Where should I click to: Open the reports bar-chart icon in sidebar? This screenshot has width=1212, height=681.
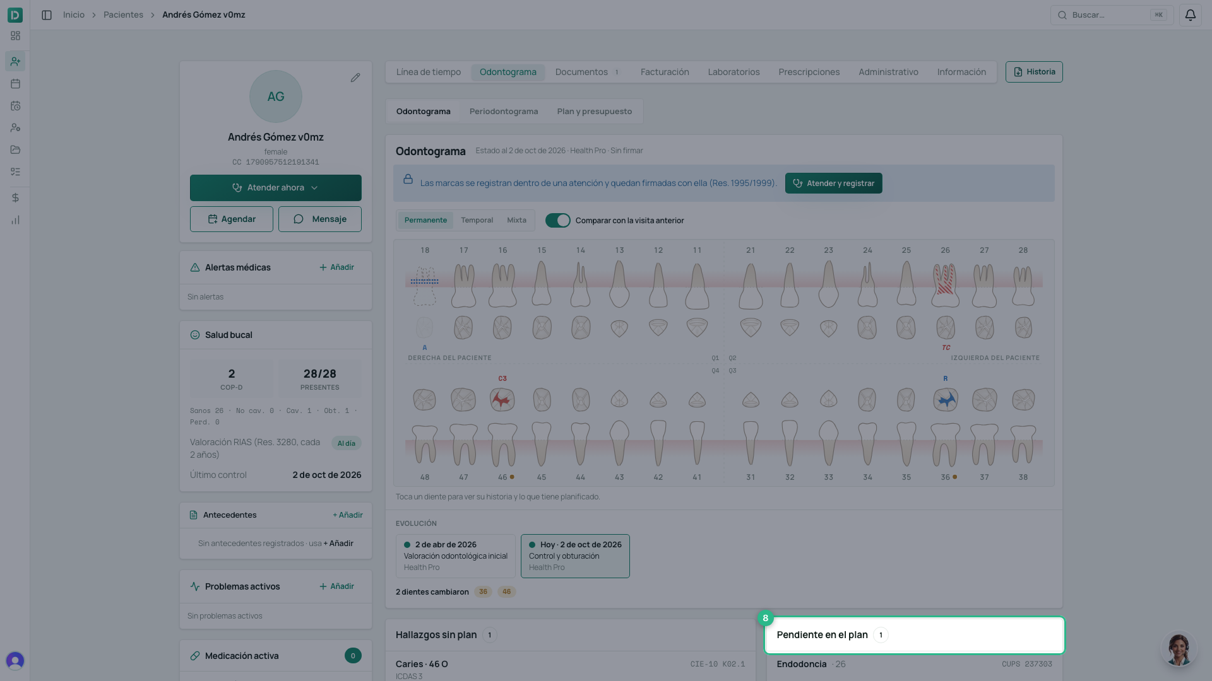[x=15, y=220]
